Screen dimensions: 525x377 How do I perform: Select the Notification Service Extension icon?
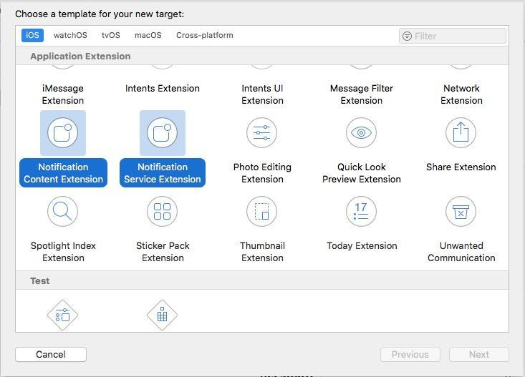(163, 133)
